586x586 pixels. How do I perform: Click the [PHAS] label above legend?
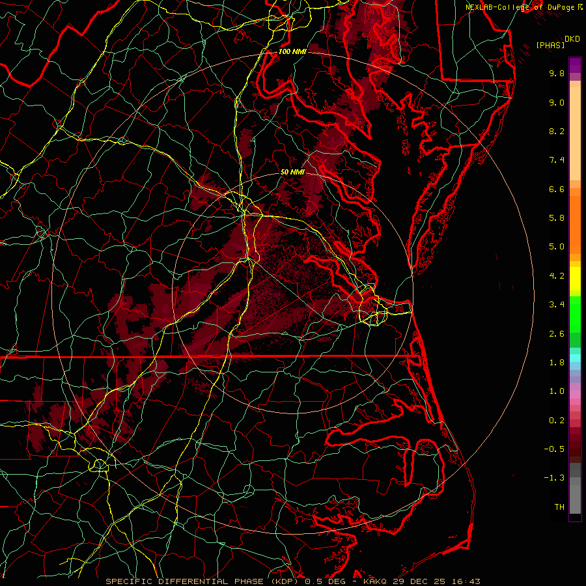(x=550, y=45)
